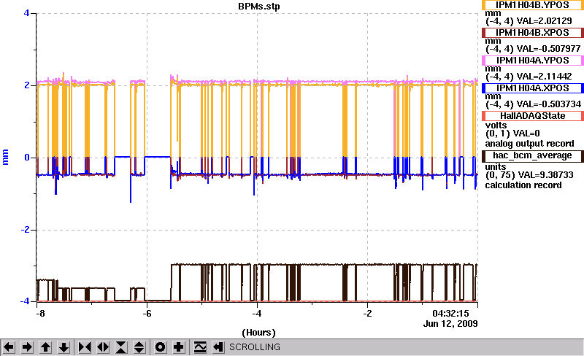Screen dimensions: 584x356
Task: Select the IPM1H04B.YPOS legend entry
Action: click(x=533, y=5)
